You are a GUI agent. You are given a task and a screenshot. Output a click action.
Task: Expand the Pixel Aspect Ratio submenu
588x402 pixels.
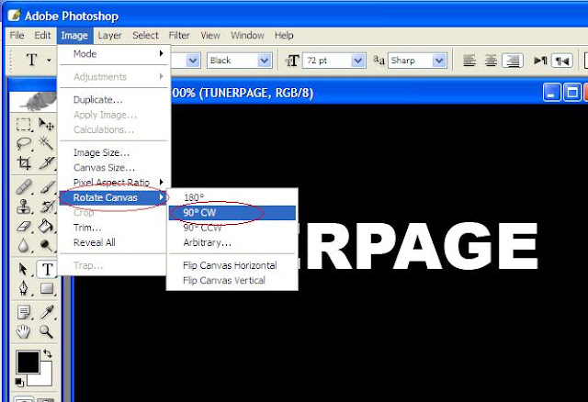(114, 182)
